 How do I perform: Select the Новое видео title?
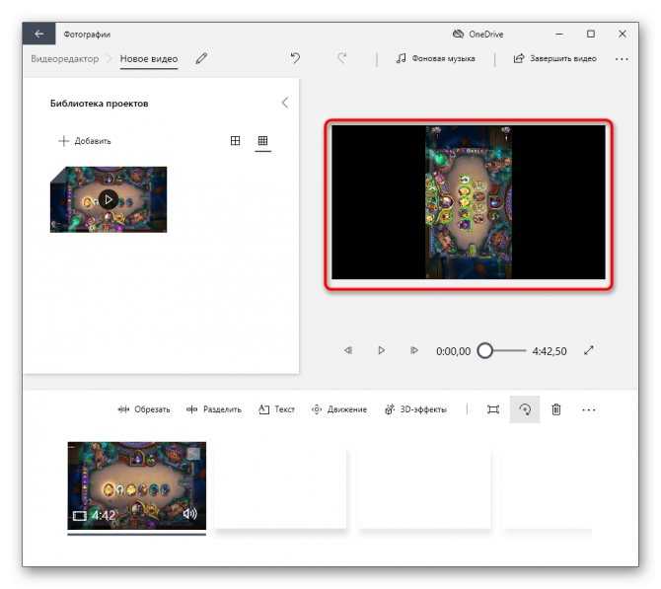(149, 58)
